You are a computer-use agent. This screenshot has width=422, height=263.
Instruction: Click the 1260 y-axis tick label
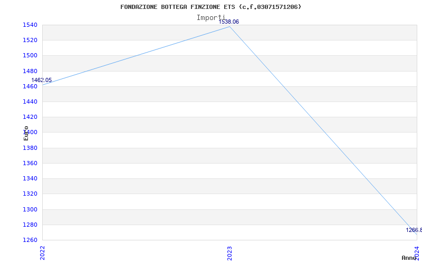tap(30, 240)
